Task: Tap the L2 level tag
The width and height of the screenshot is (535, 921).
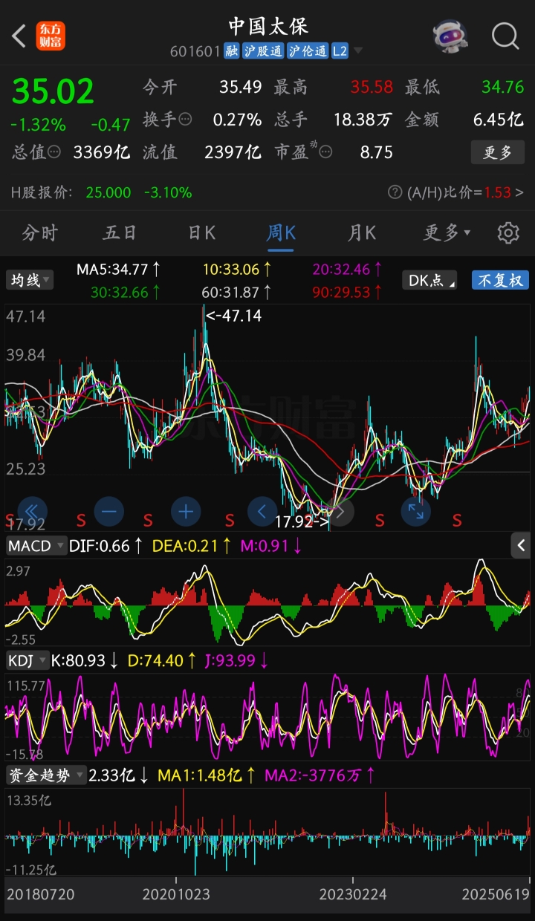Action: 340,51
